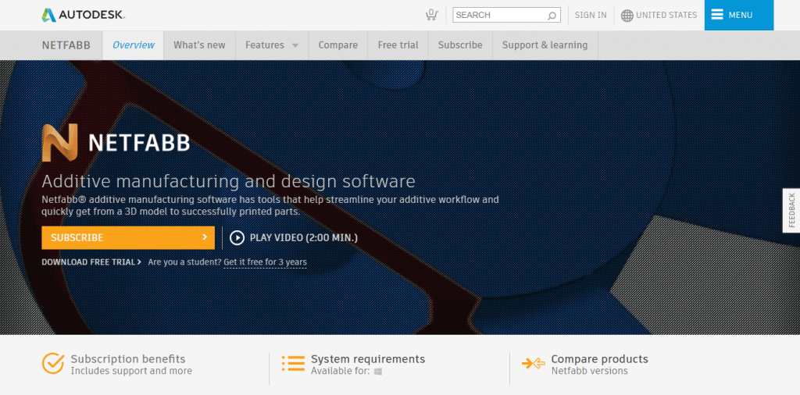Open the Support & learning tab
Image resolution: width=800 pixels, height=395 pixels.
click(545, 45)
